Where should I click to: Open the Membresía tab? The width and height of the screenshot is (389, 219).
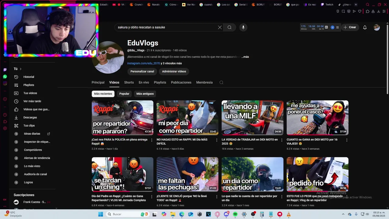click(204, 82)
